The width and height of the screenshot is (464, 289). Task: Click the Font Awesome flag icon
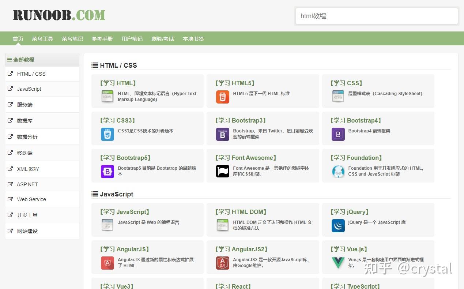[x=223, y=171]
